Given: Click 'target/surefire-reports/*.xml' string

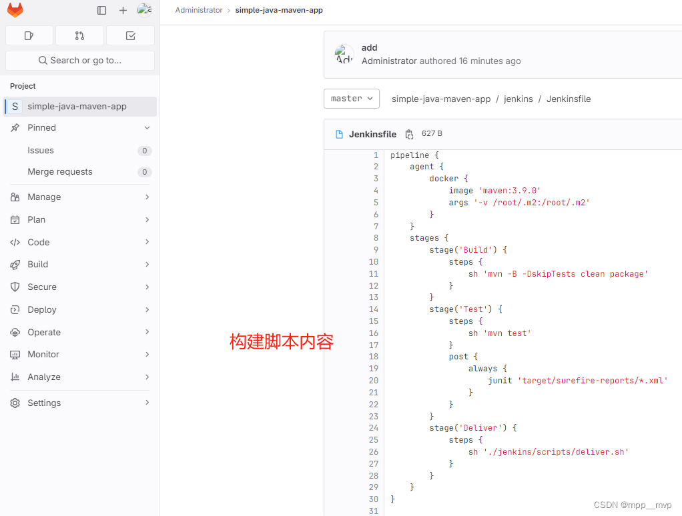Looking at the screenshot, I should point(592,381).
